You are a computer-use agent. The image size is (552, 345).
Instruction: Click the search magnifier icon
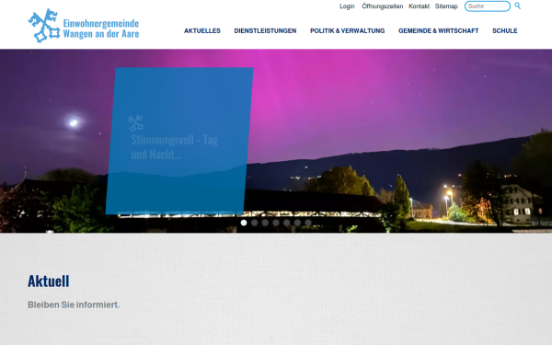517,6
